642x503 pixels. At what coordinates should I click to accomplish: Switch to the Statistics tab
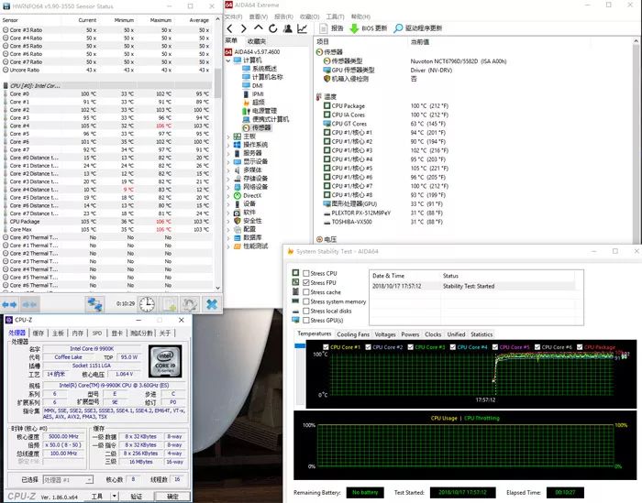(481, 334)
